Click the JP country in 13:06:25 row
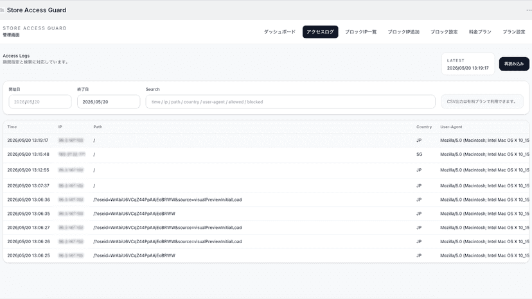This screenshot has height=299, width=532. click(419, 255)
